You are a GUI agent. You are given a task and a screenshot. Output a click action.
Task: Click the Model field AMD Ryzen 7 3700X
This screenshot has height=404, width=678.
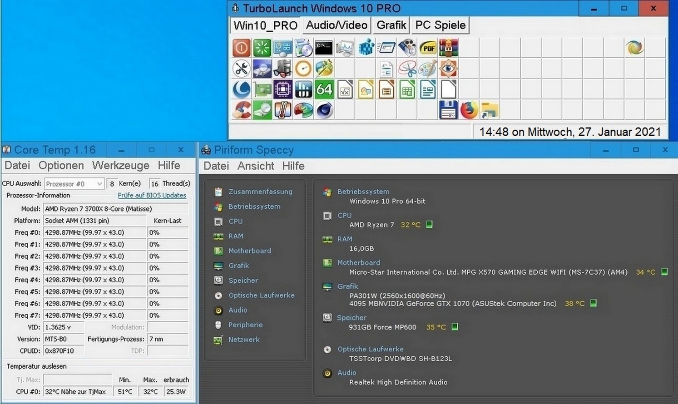click(x=116, y=209)
